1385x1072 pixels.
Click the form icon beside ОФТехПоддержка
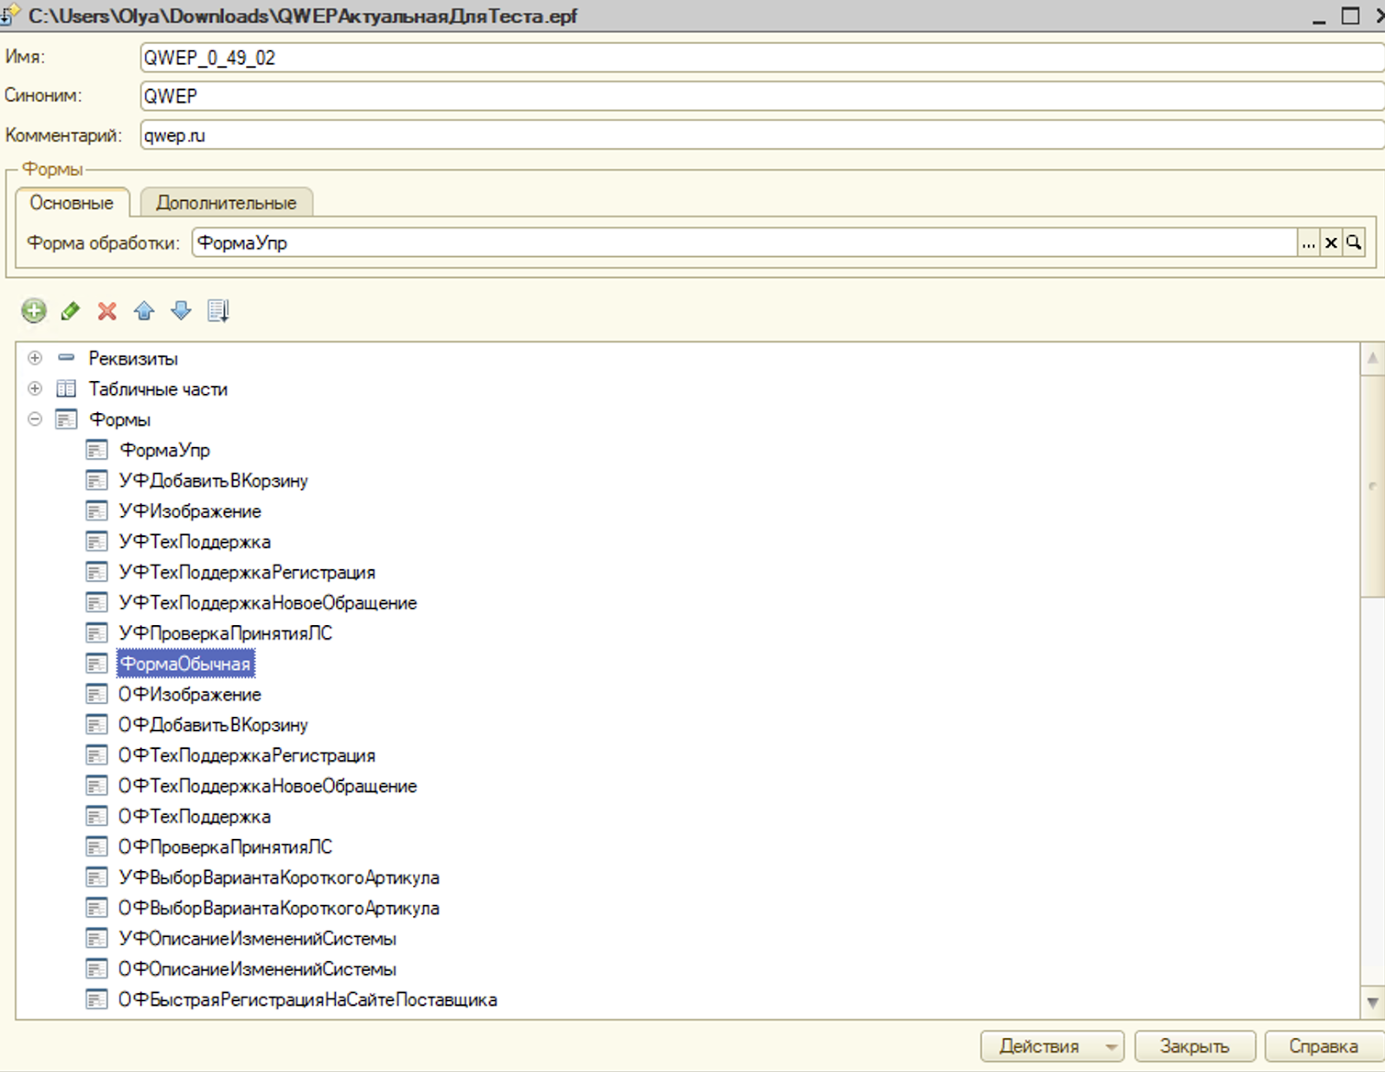click(97, 817)
